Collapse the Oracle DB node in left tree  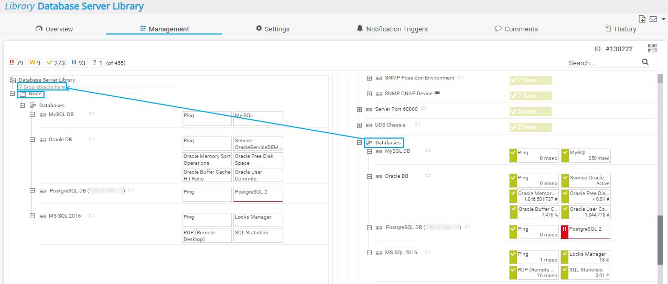coord(33,140)
